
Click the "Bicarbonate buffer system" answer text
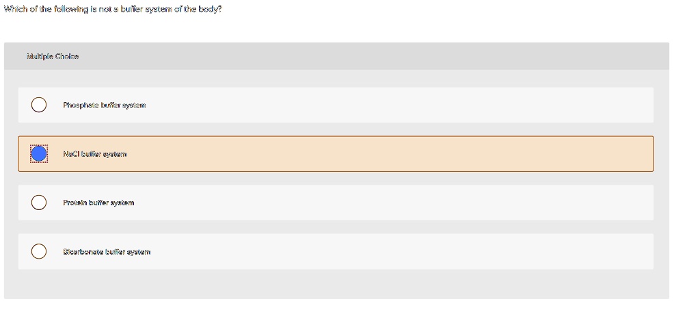(x=107, y=252)
